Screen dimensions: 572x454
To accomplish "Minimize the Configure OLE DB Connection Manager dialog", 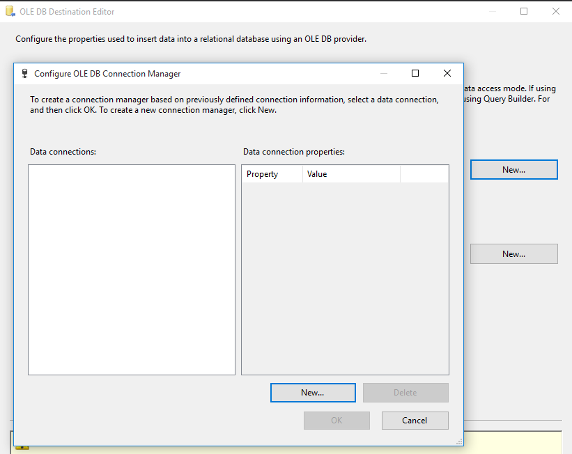I will [383, 73].
